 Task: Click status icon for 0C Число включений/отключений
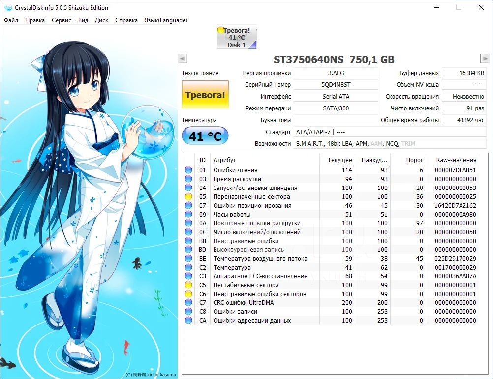(x=188, y=232)
